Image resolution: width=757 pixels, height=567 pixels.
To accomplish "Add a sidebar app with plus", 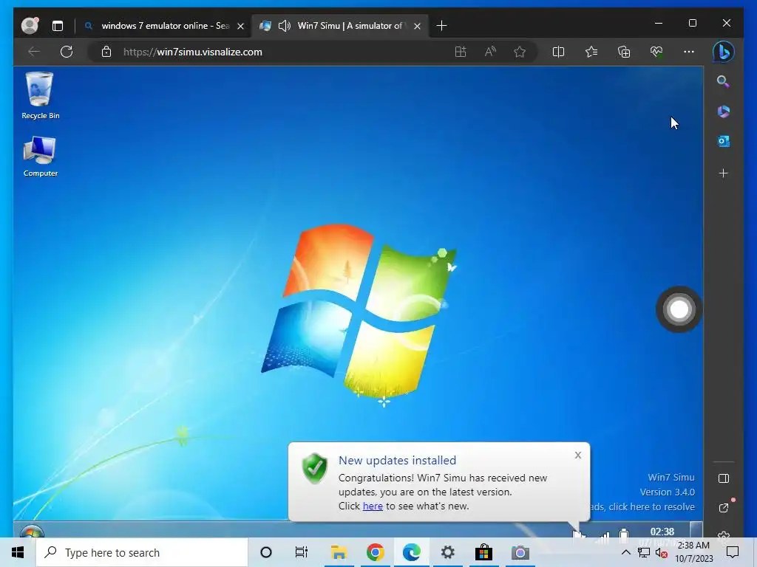I will coord(723,173).
